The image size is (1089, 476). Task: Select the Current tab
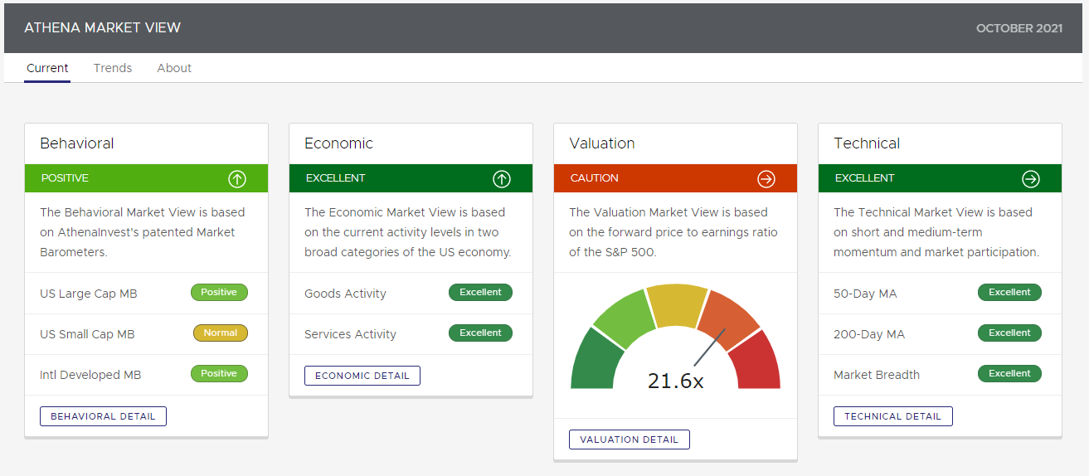[x=47, y=68]
